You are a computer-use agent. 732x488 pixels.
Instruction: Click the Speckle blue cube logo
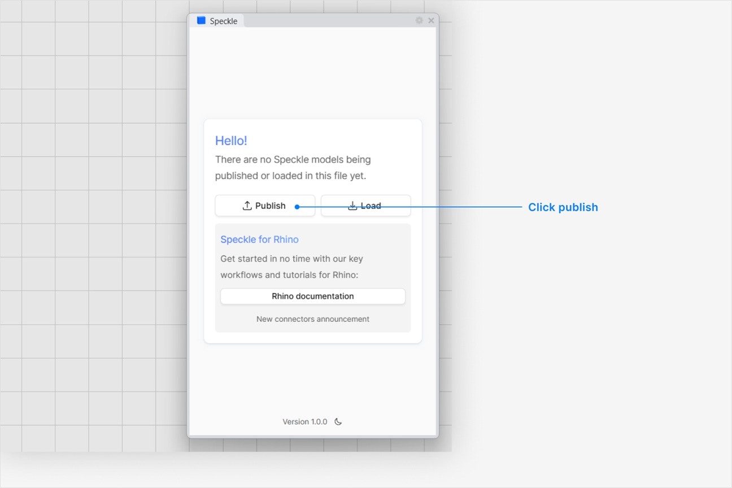tap(201, 20)
